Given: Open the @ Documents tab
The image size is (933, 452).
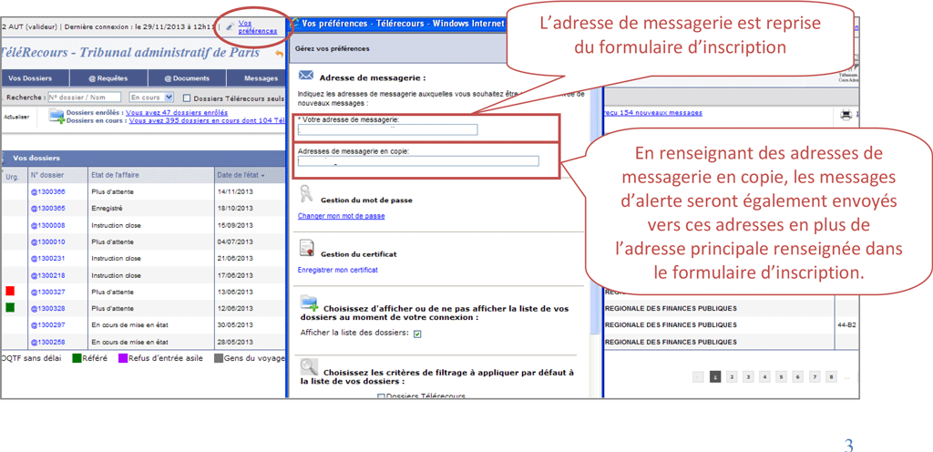Looking at the screenshot, I should pos(187,77).
